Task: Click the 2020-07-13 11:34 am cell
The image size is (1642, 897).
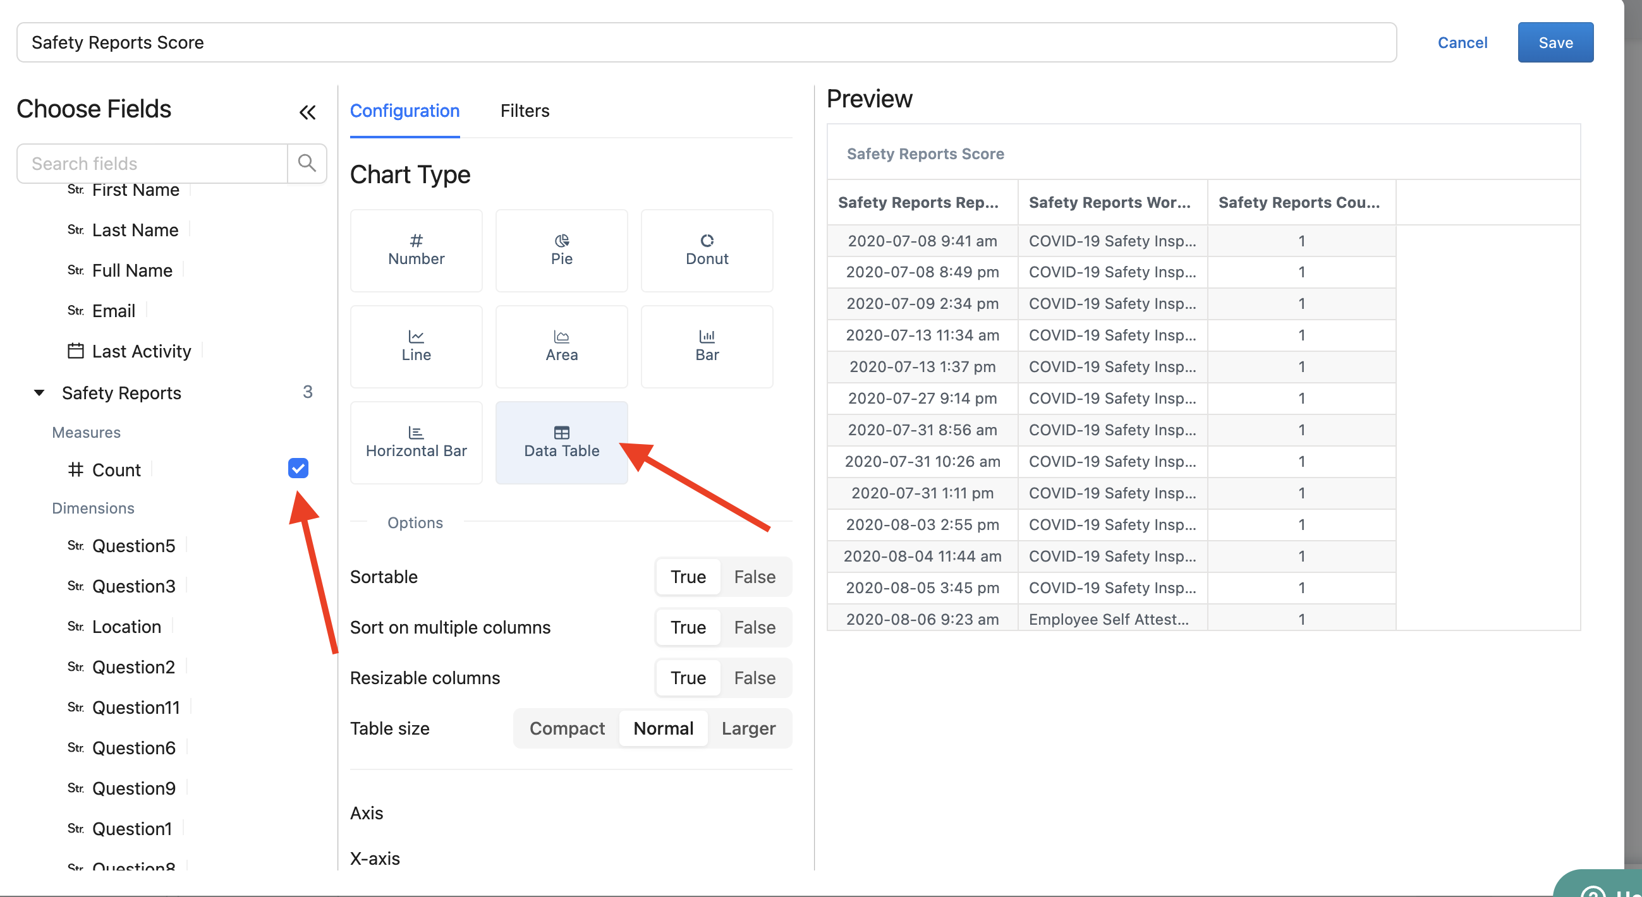Action: pos(922,335)
